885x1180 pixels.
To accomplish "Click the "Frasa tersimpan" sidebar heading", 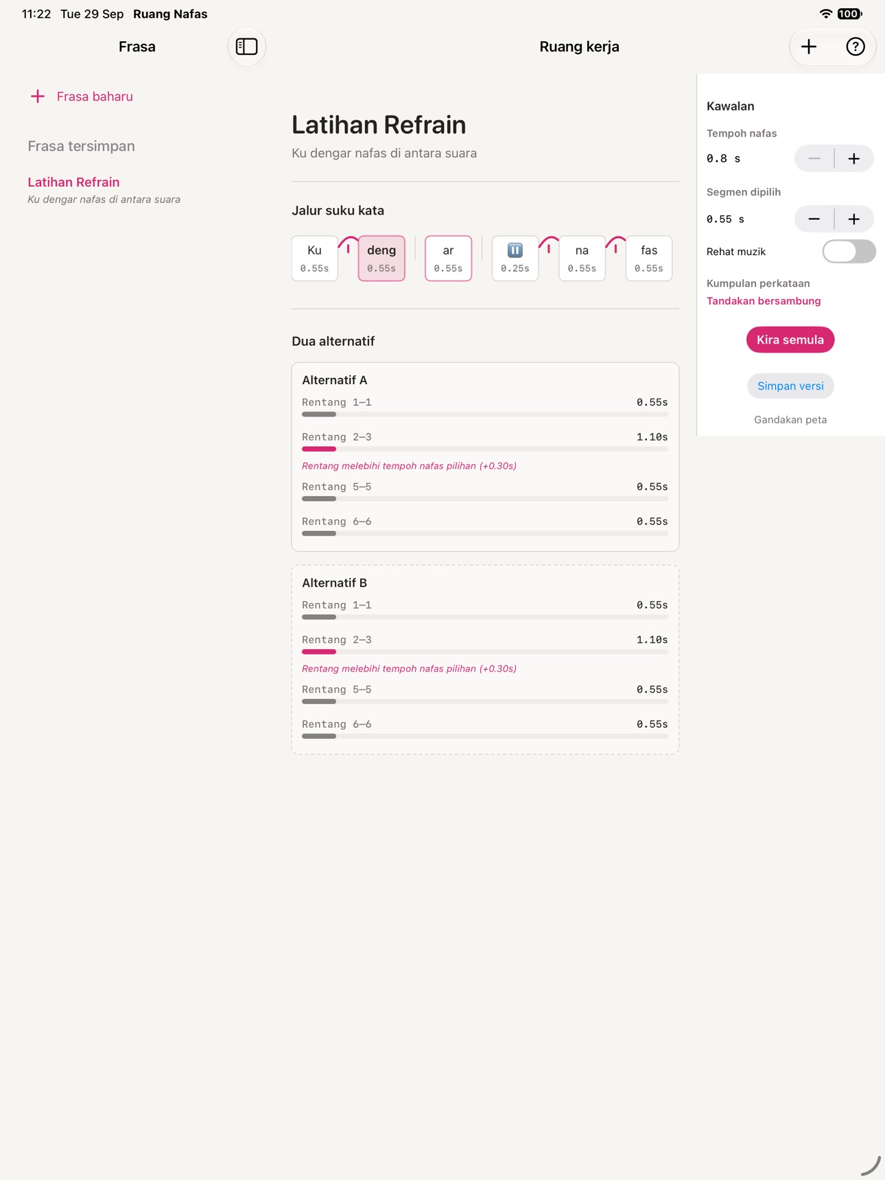I will (81, 146).
